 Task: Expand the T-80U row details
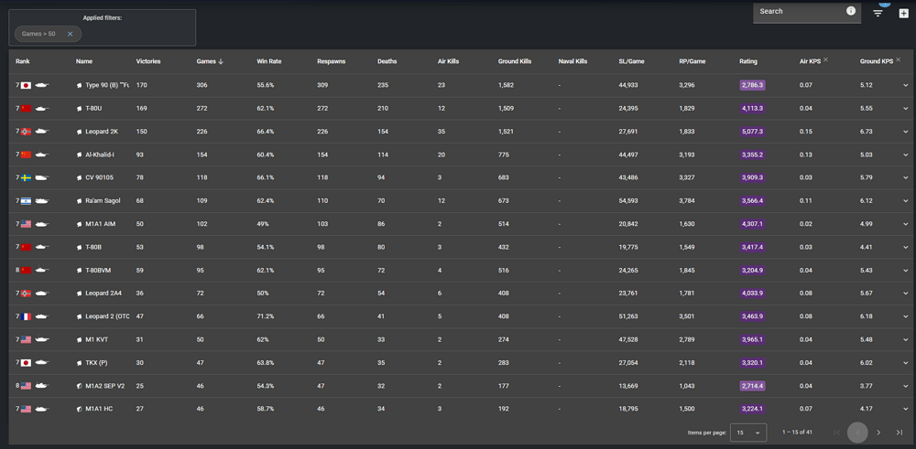[905, 109]
